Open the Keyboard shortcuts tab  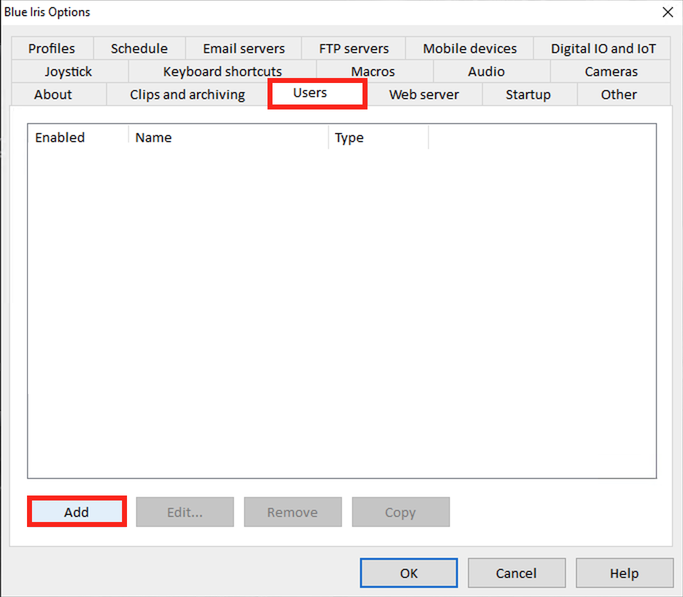[x=222, y=71]
